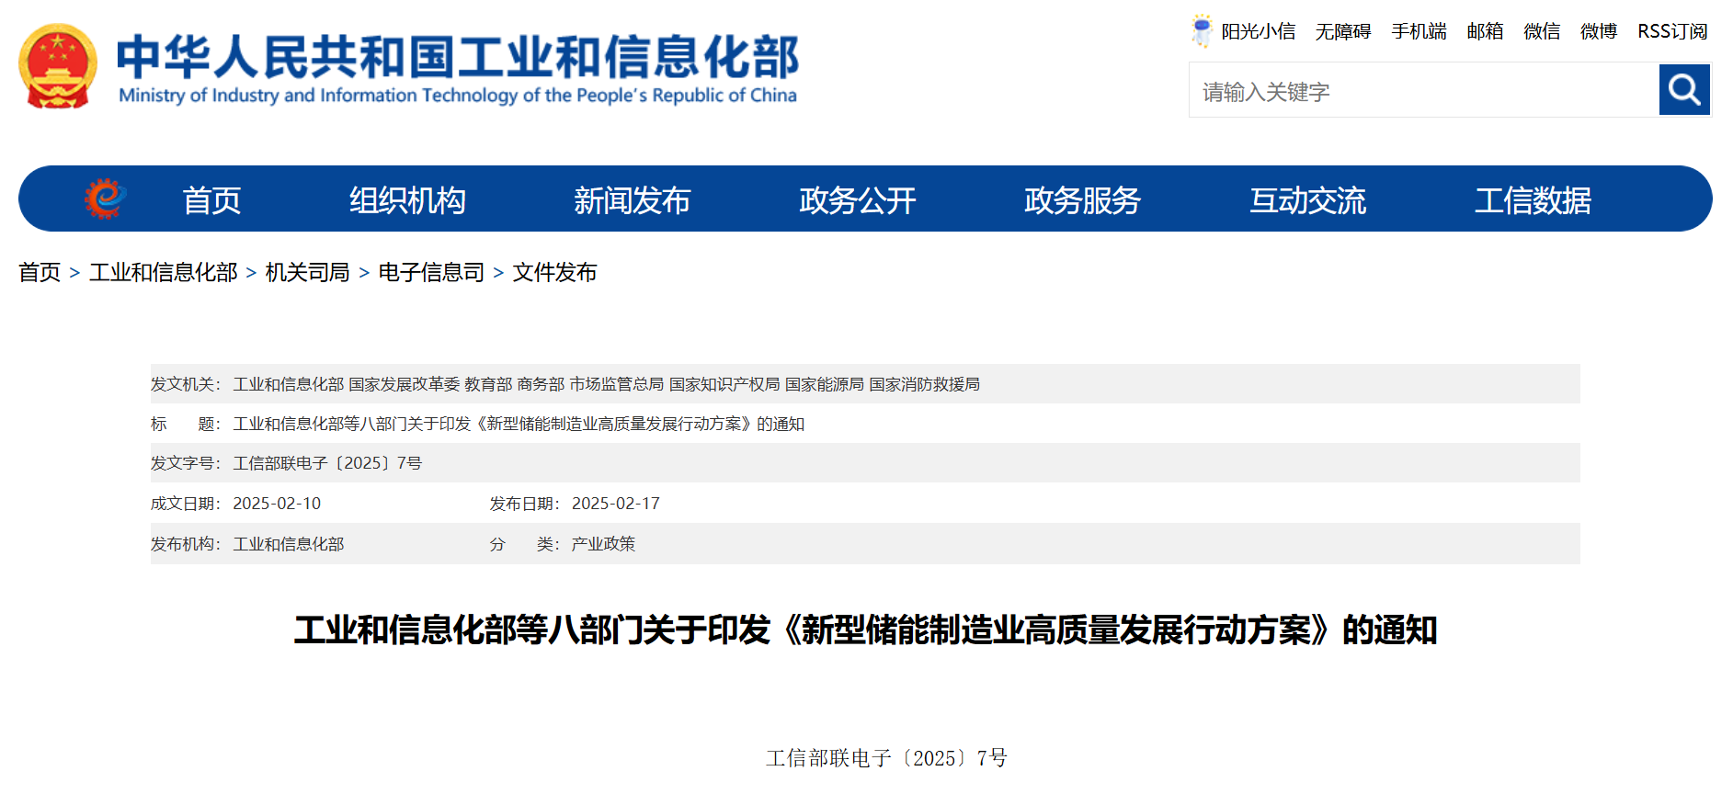Focus the keyword search input field
The width and height of the screenshot is (1733, 794).
(x=1423, y=91)
